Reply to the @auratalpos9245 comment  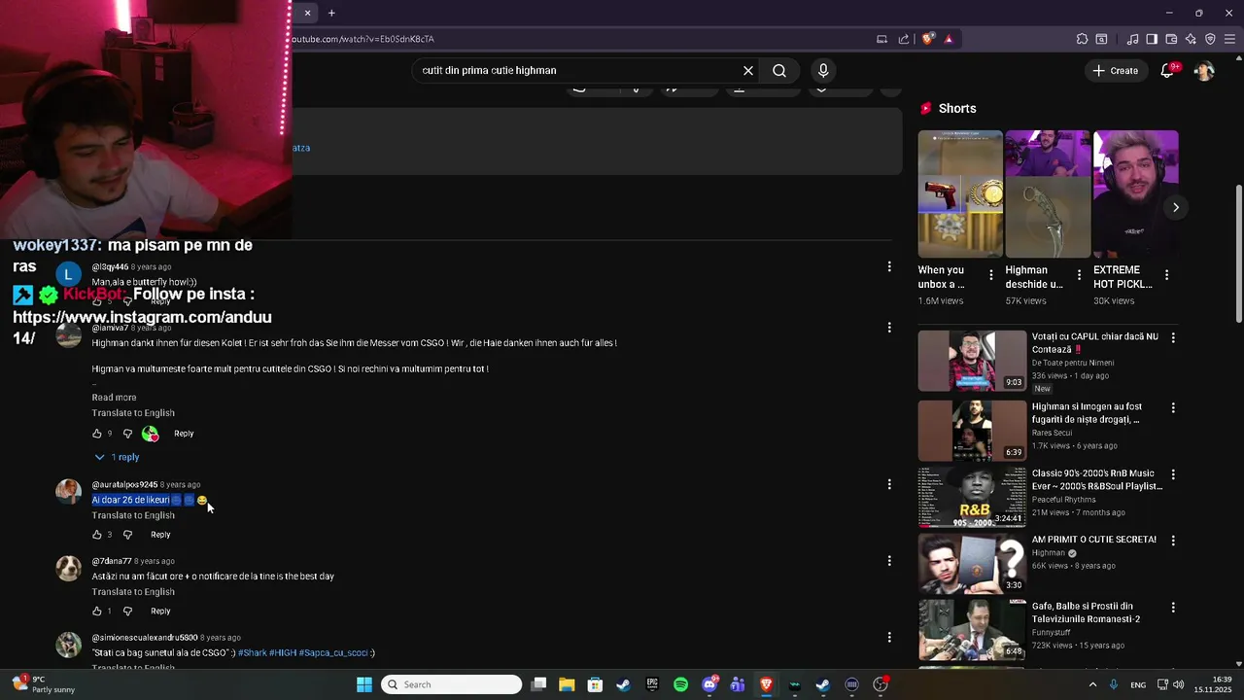(160, 535)
